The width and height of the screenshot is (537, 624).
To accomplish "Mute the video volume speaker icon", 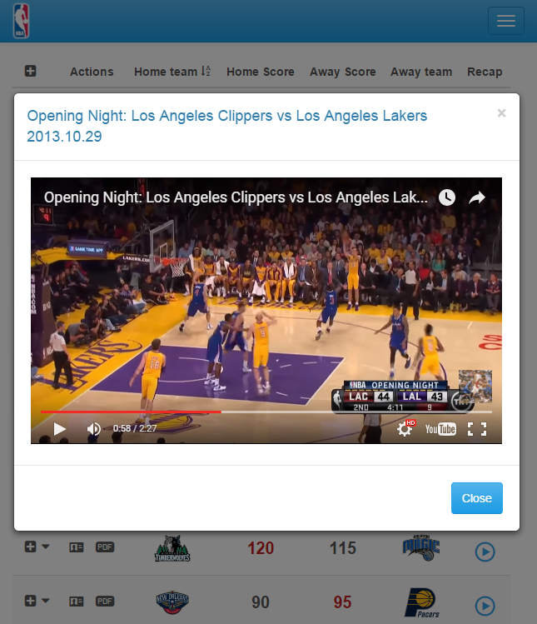I will pyautogui.click(x=94, y=429).
